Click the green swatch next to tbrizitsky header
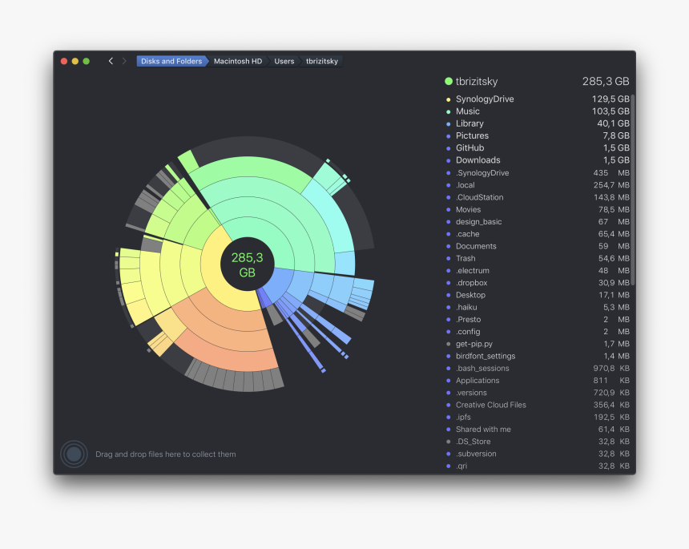This screenshot has height=549, width=689. (x=449, y=80)
